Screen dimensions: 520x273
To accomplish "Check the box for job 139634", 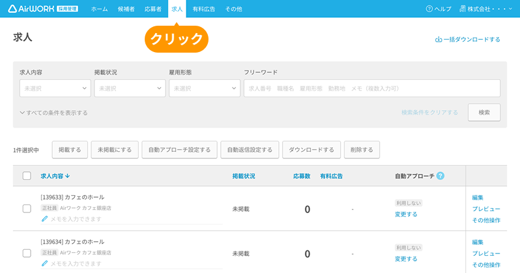I will coord(27,253).
